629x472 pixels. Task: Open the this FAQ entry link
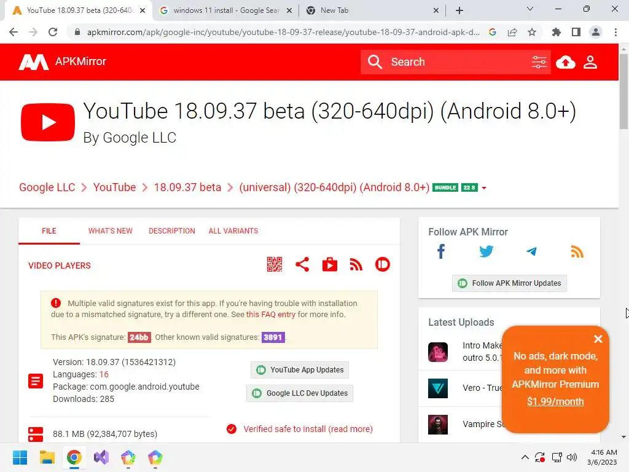point(271,314)
